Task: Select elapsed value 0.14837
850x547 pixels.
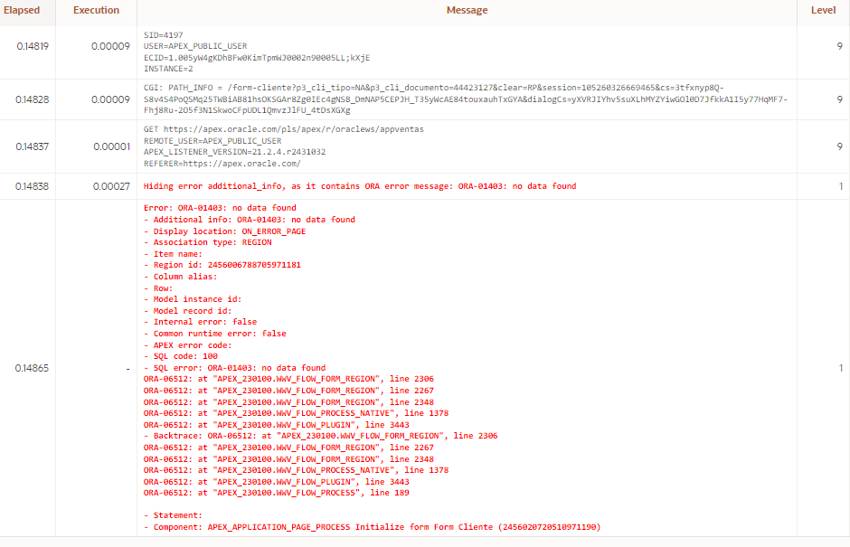Action: pyautogui.click(x=32, y=146)
